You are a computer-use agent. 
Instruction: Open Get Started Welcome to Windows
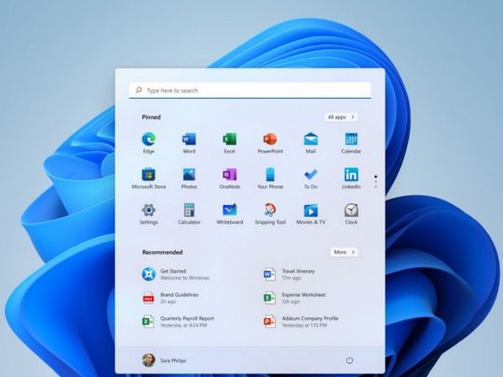[x=176, y=275]
